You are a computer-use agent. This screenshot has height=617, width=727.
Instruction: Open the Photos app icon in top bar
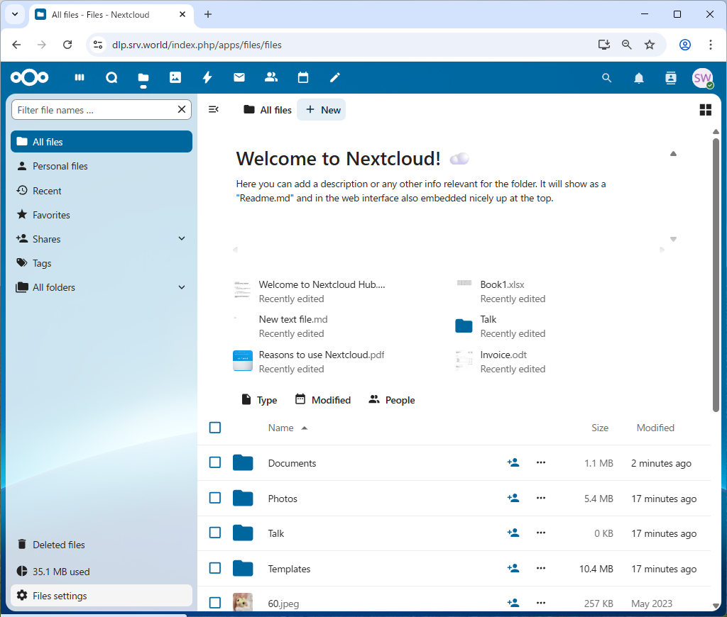175,78
